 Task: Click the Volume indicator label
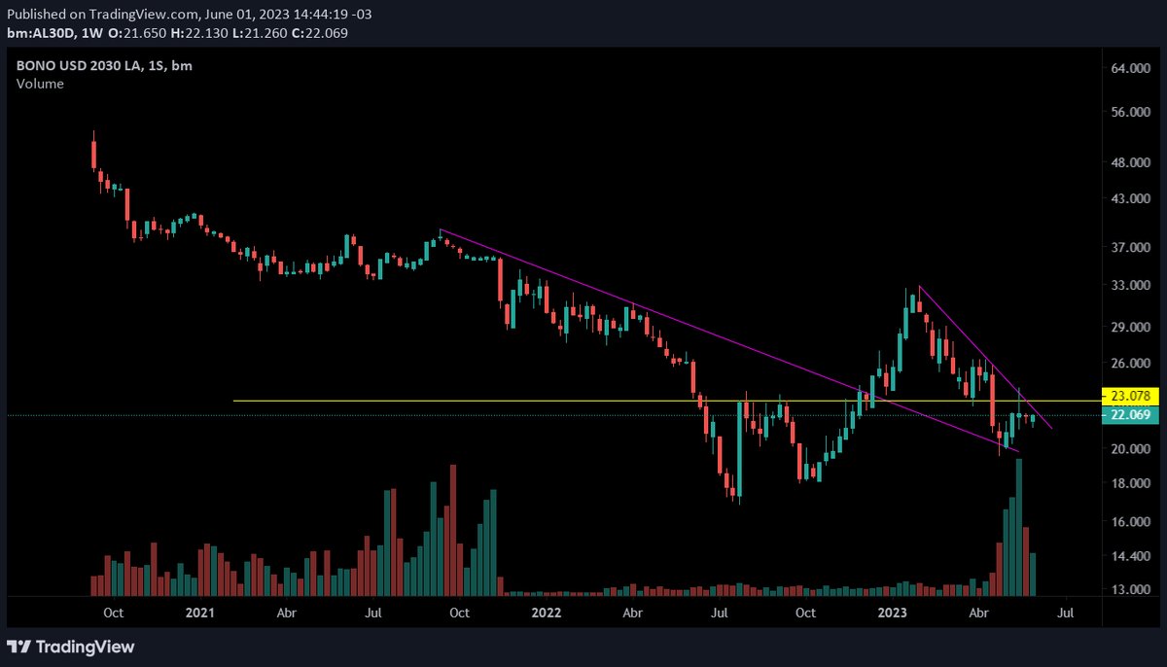click(40, 84)
